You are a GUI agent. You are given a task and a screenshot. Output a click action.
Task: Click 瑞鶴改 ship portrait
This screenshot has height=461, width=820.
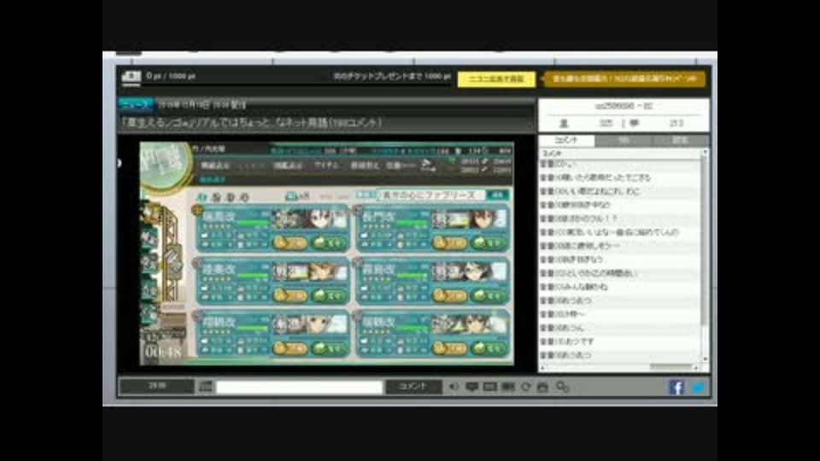469,324
